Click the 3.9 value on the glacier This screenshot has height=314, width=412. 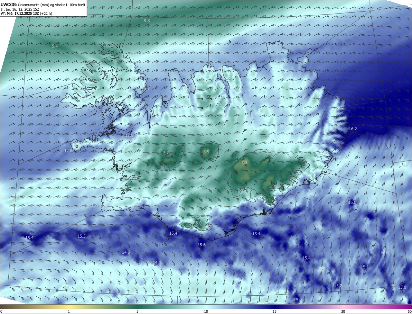(206, 152)
